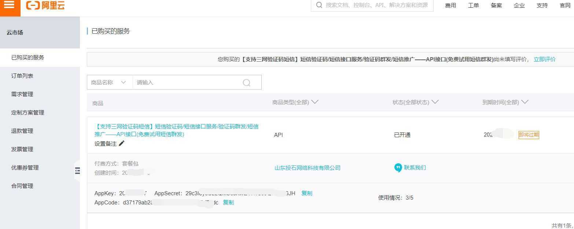This screenshot has width=574, height=229.
Task: Collapse the sidebar with handle icon
Action: (77, 170)
